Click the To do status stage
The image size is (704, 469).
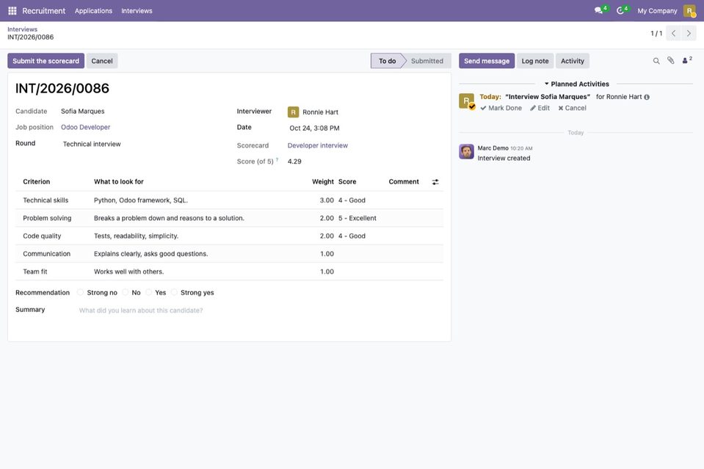[x=387, y=61]
